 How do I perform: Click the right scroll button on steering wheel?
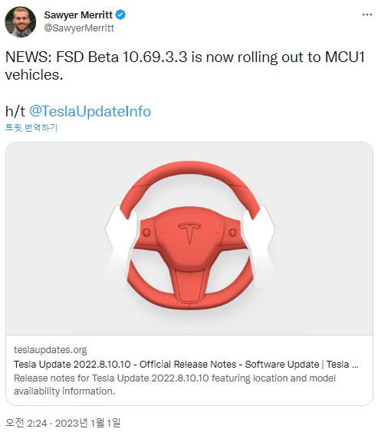pos(232,232)
